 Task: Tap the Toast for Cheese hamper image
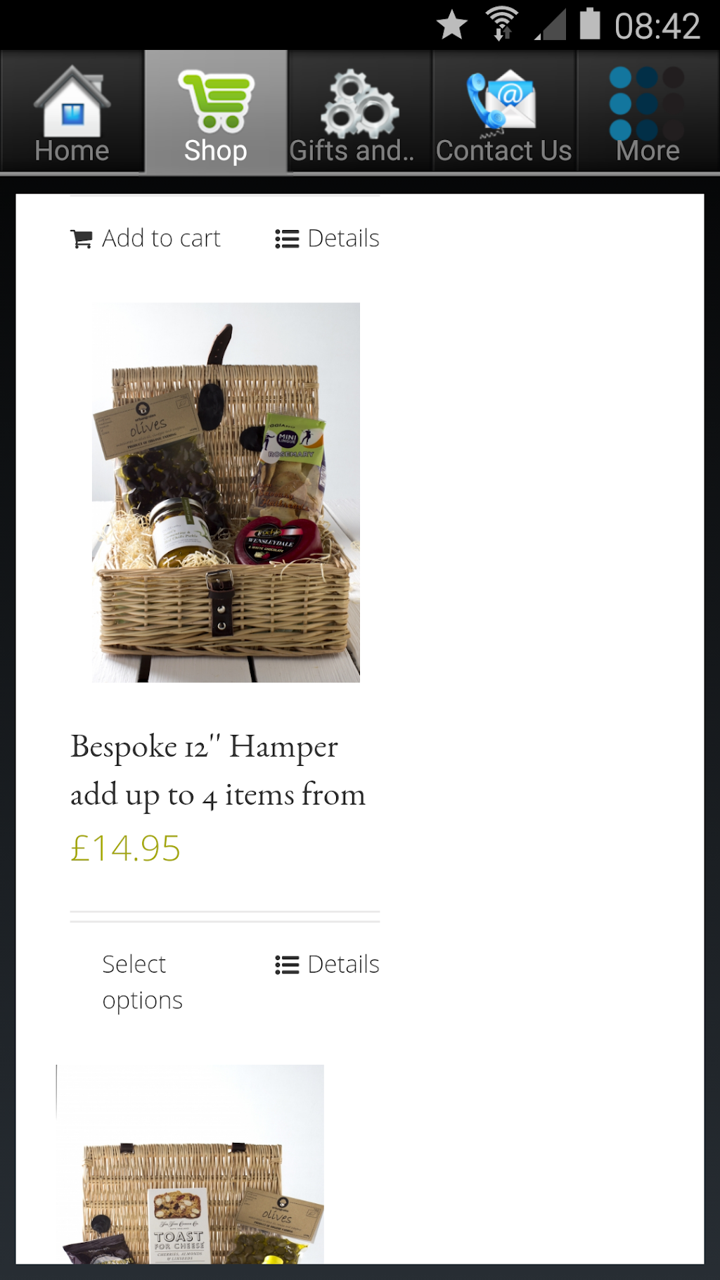coord(190,1164)
